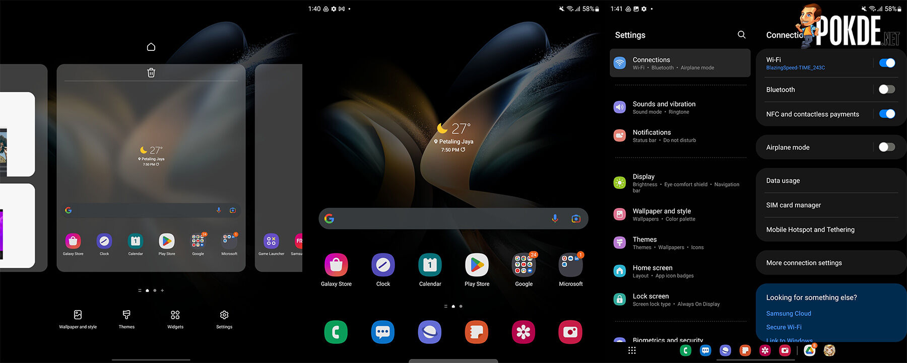Open SIM card manager
Image resolution: width=907 pixels, height=363 pixels.
tap(831, 205)
